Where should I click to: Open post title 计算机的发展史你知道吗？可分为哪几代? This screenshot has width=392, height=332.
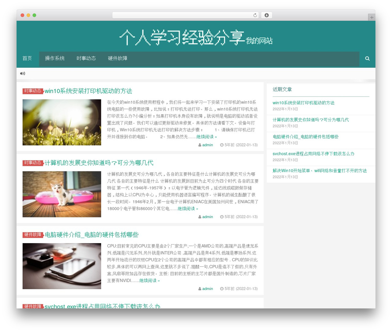[x=99, y=163]
